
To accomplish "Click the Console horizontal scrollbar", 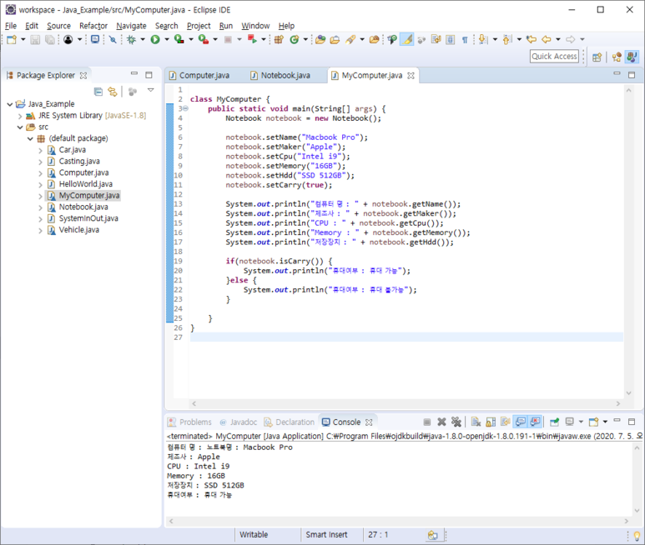I will 399,521.
